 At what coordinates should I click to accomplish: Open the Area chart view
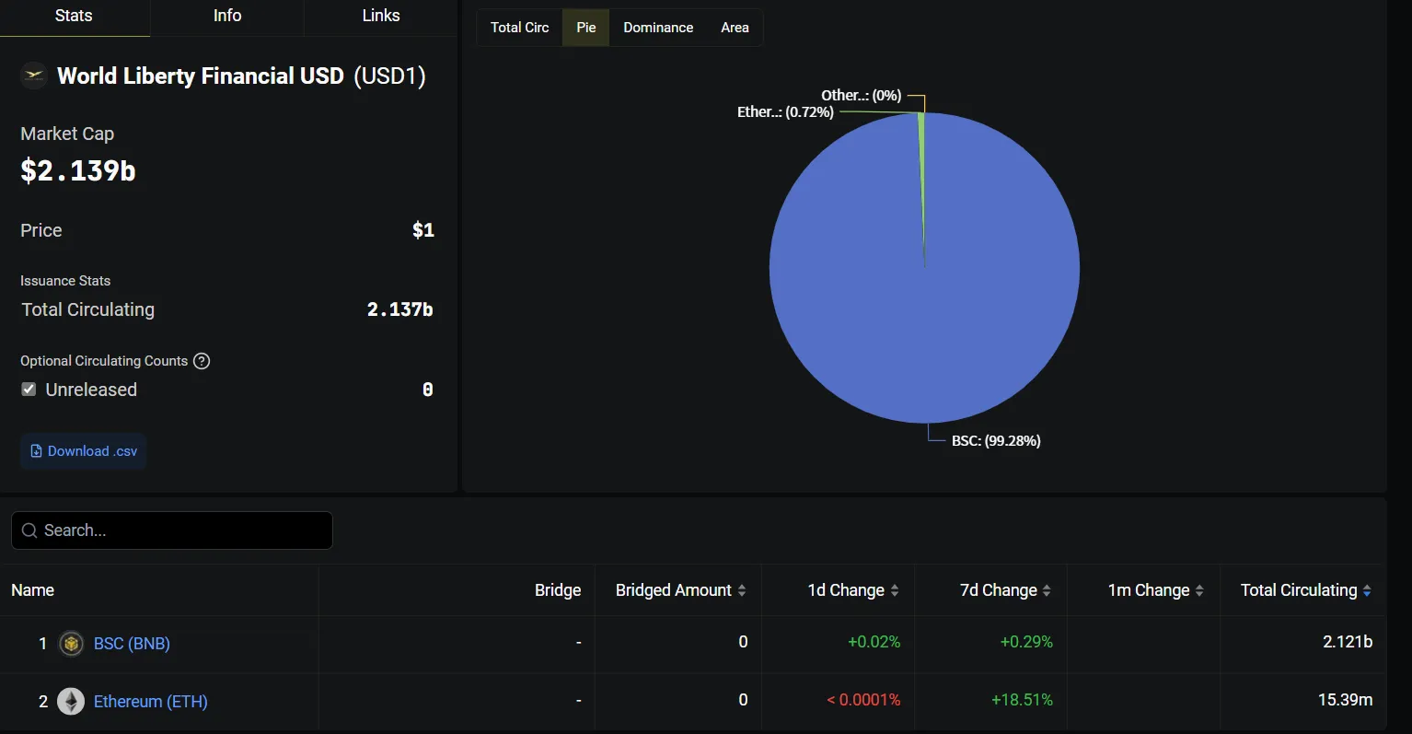735,28
